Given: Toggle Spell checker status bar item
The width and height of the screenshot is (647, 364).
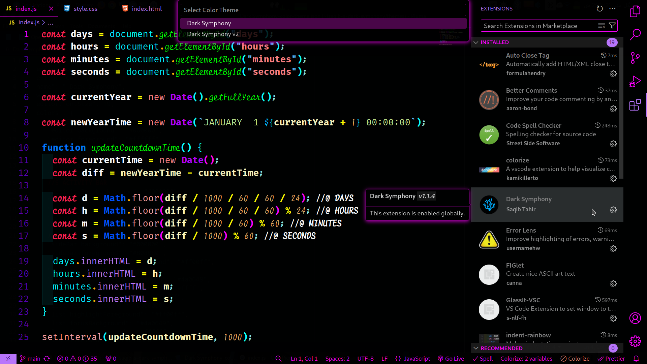Looking at the screenshot, I should (x=483, y=359).
